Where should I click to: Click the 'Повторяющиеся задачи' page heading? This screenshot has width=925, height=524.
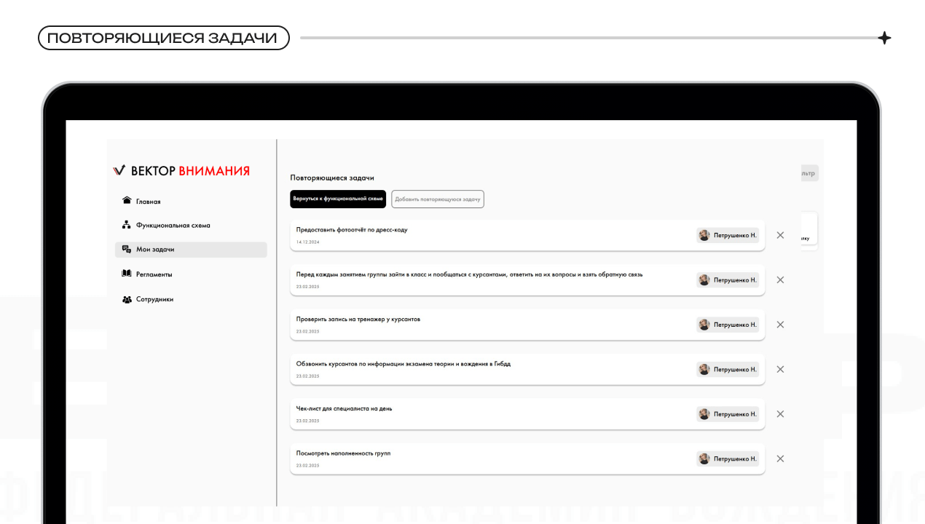[x=332, y=178]
